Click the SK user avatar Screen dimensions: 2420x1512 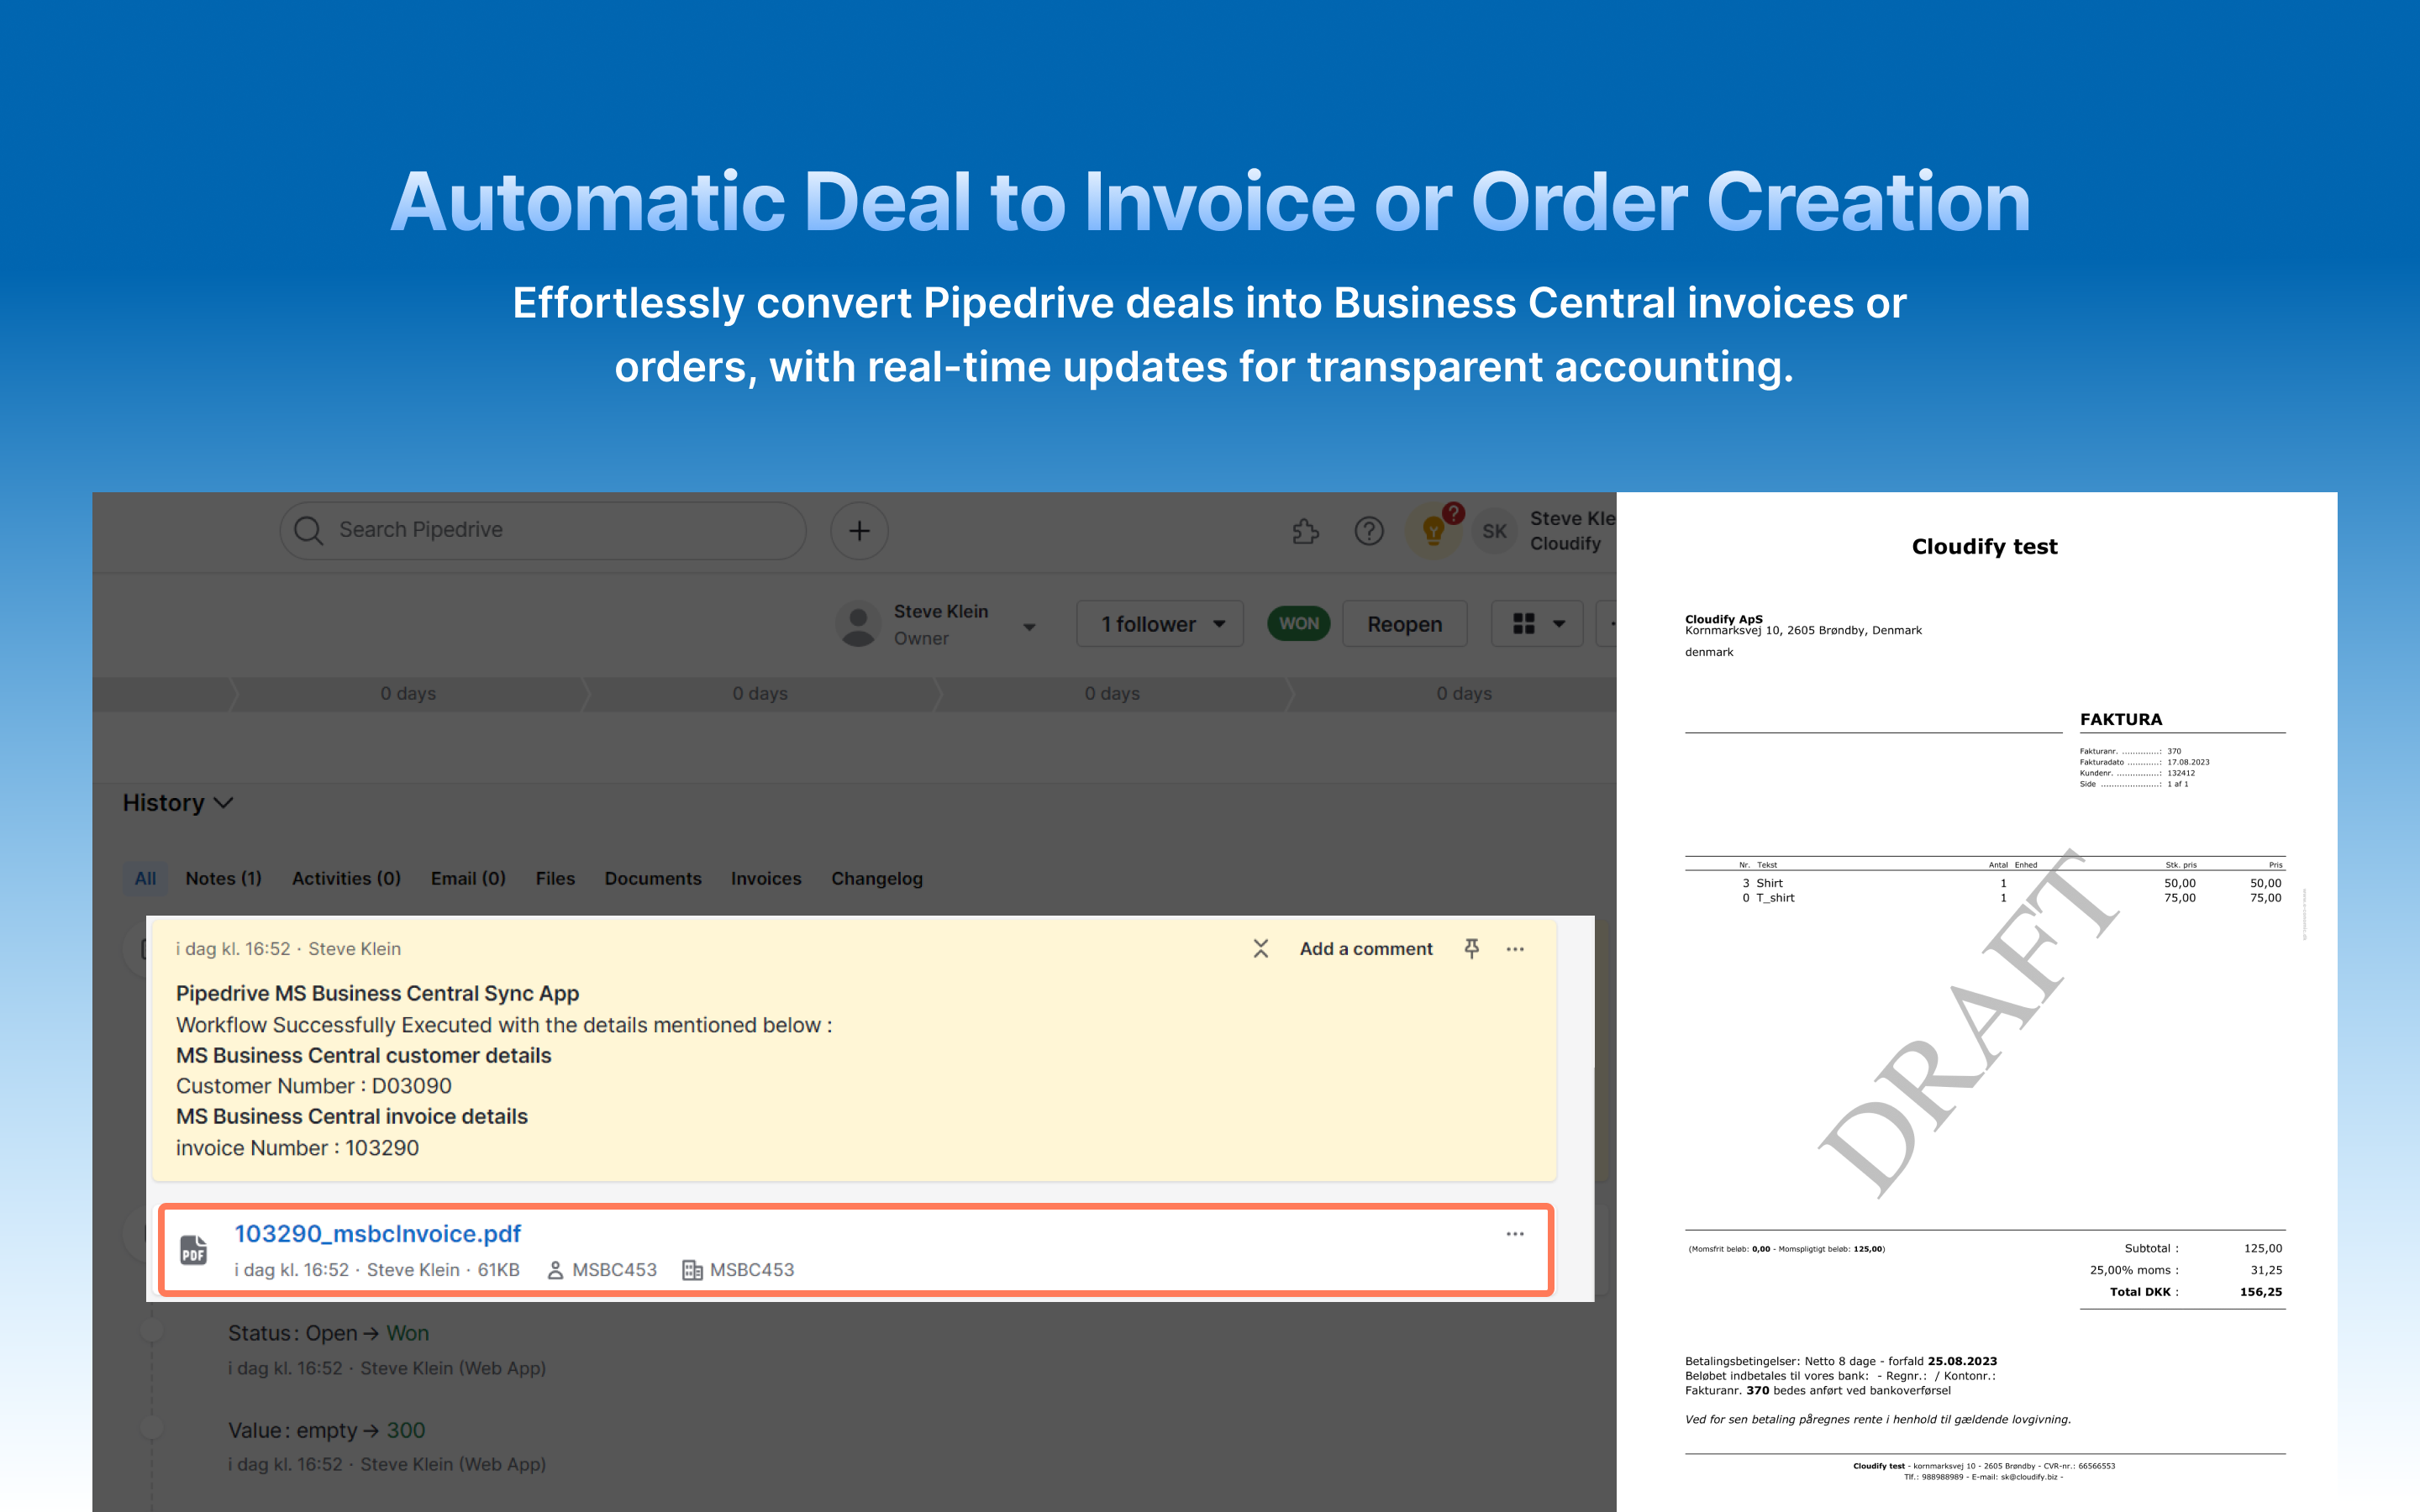click(1494, 531)
